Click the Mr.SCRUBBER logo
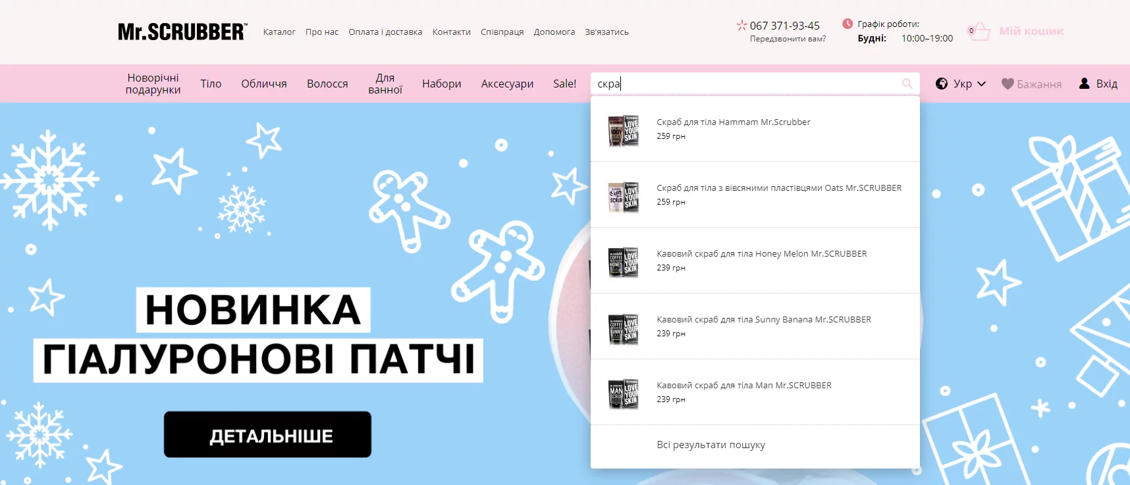The image size is (1130, 485). coord(182,32)
